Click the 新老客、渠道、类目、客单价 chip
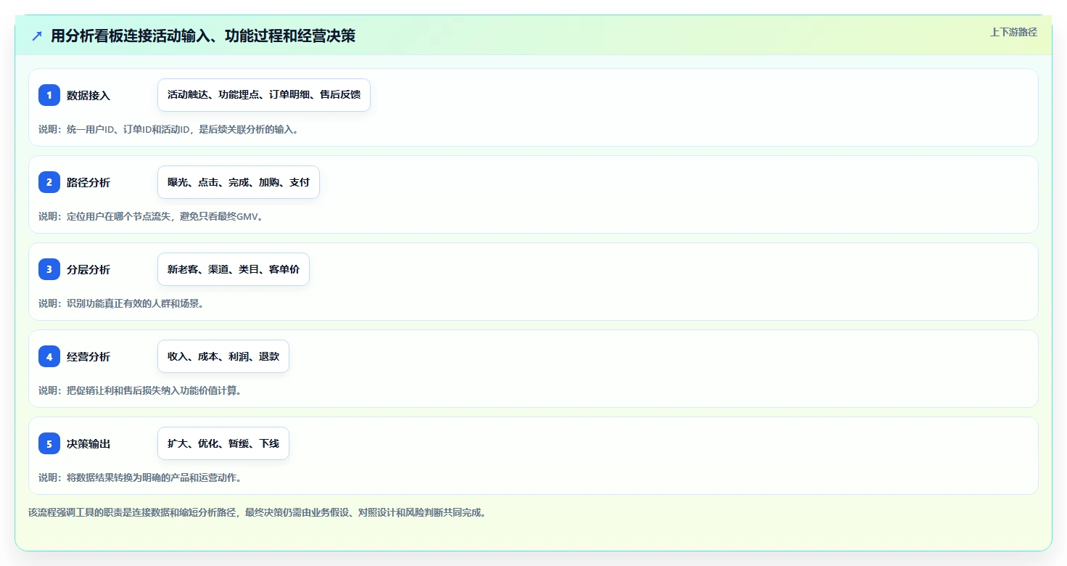 [x=234, y=269]
